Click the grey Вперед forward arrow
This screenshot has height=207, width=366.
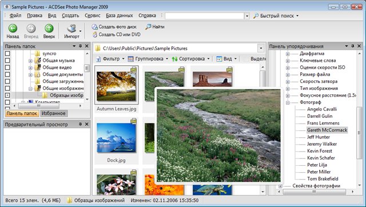(x=31, y=28)
